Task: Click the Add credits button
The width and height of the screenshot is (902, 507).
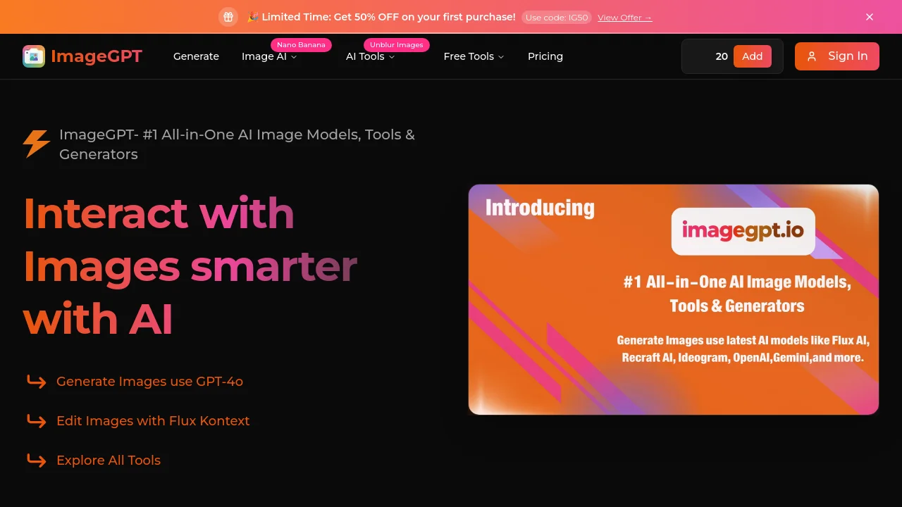Action: (753, 56)
